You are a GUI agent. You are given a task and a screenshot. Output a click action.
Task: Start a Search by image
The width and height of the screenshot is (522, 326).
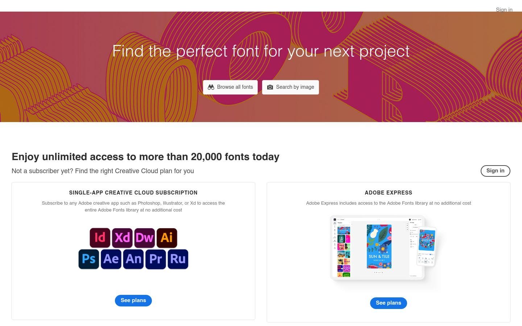click(x=290, y=87)
